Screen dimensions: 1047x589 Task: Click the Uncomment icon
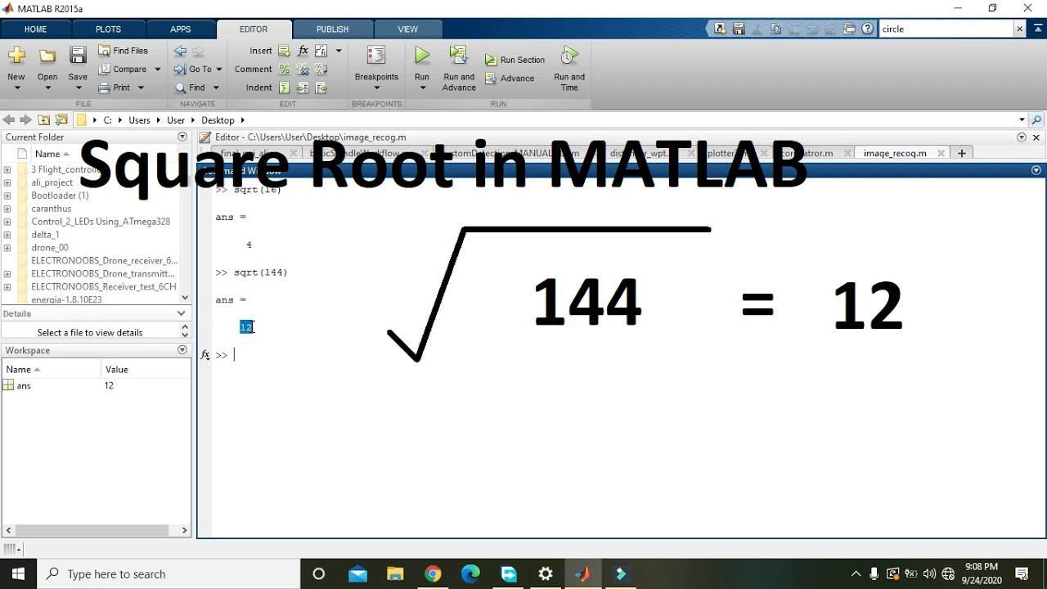point(303,70)
